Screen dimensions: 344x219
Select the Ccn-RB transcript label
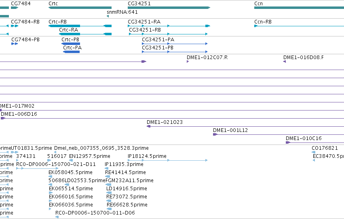(263, 22)
